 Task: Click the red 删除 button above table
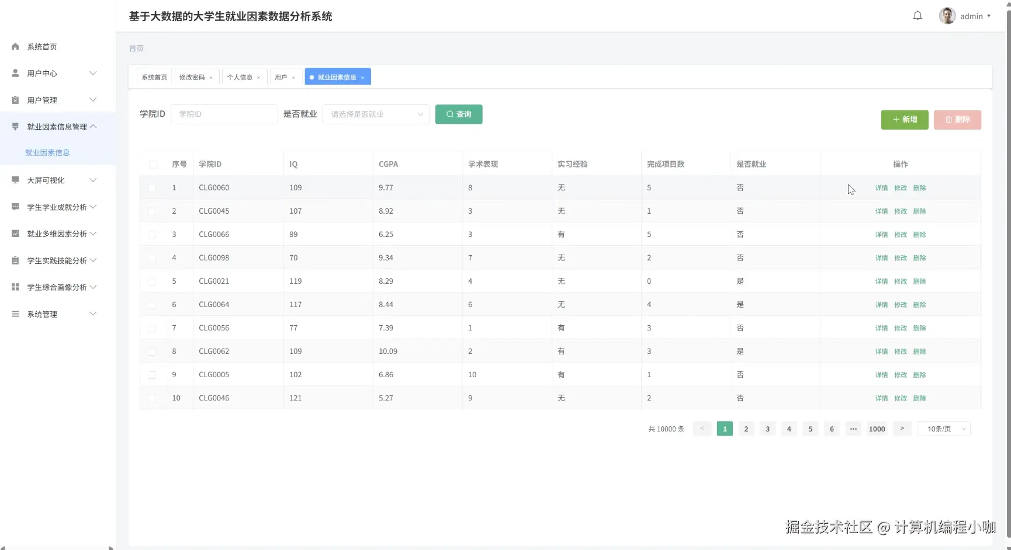point(957,120)
